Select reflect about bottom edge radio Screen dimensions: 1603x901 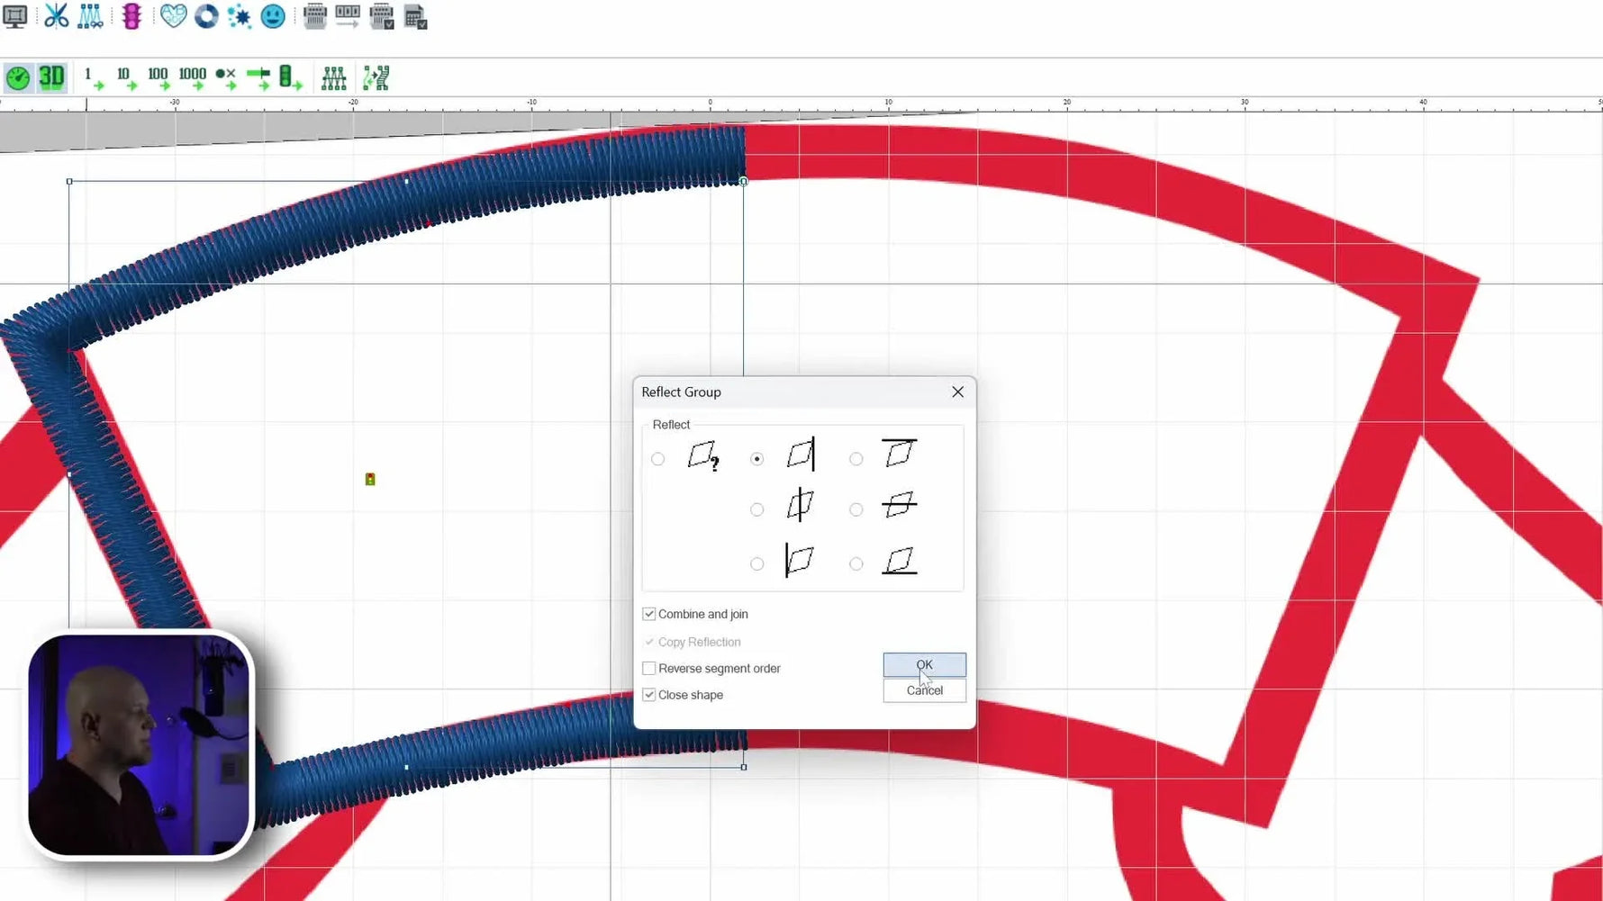[856, 563]
